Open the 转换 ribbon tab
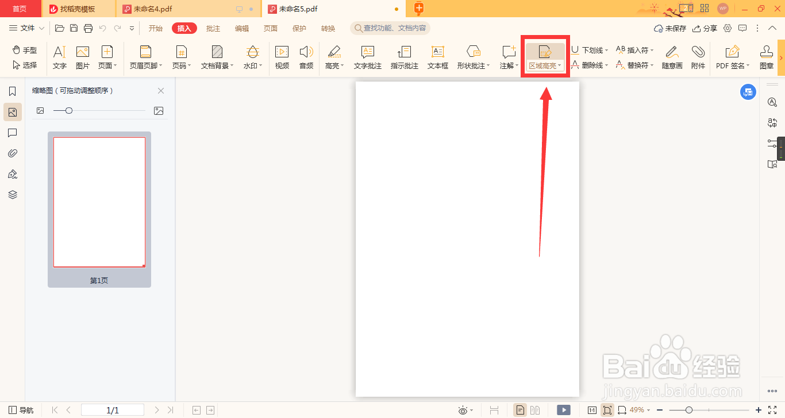Screen dimensions: 785x418 [x=328, y=28]
